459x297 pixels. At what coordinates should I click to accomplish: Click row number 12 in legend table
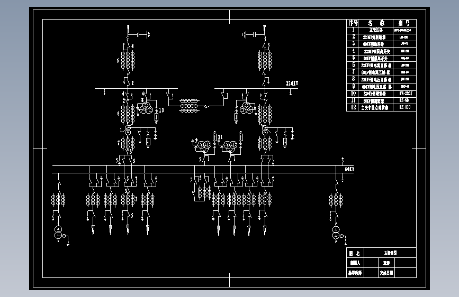click(353, 107)
